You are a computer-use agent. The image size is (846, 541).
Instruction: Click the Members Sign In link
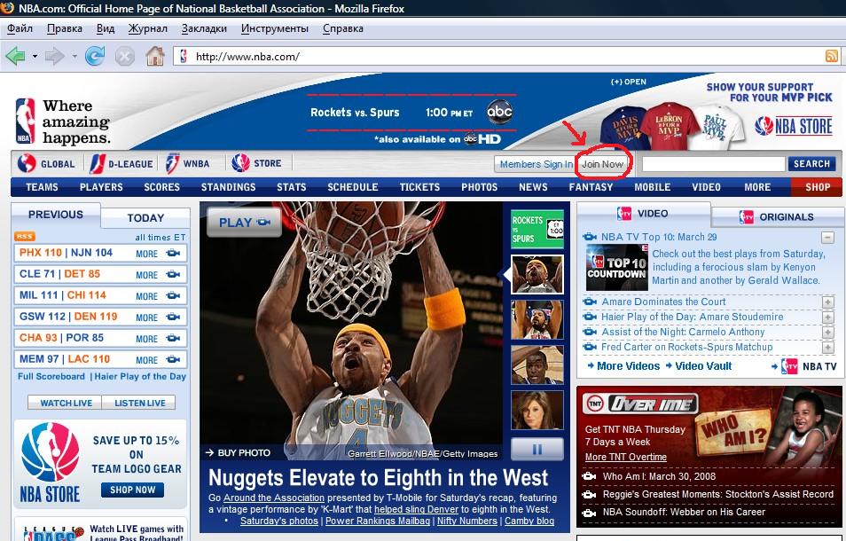536,164
